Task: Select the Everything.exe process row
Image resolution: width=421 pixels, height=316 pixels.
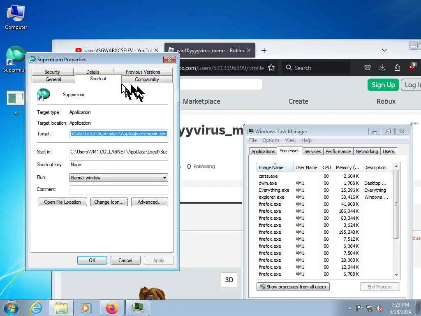Action: coord(324,190)
